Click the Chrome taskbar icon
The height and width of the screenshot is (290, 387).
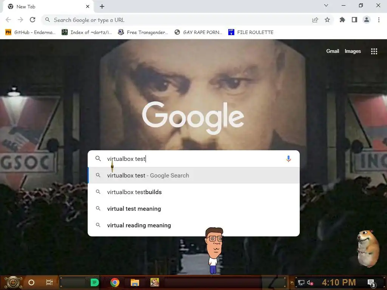(x=115, y=282)
